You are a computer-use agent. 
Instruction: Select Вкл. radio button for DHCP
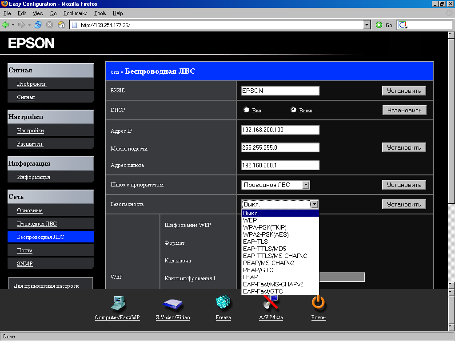[x=246, y=110]
